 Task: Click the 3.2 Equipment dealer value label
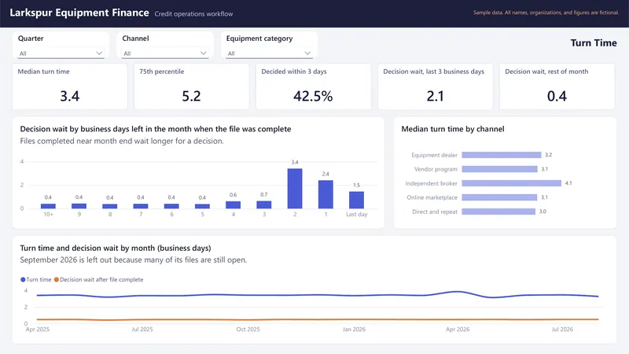548,155
